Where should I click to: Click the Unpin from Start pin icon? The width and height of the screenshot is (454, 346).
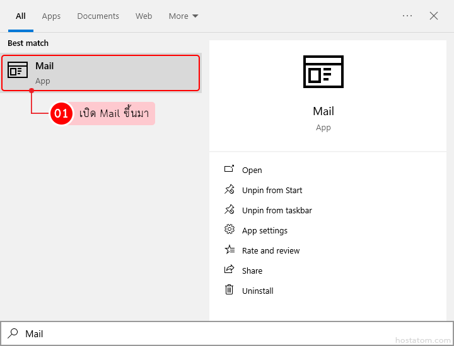click(229, 190)
